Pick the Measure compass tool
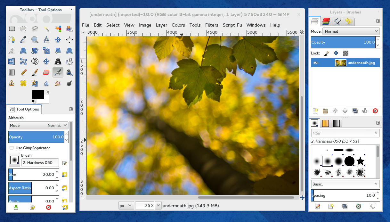The width and height of the screenshot is (390, 222). 46,40
